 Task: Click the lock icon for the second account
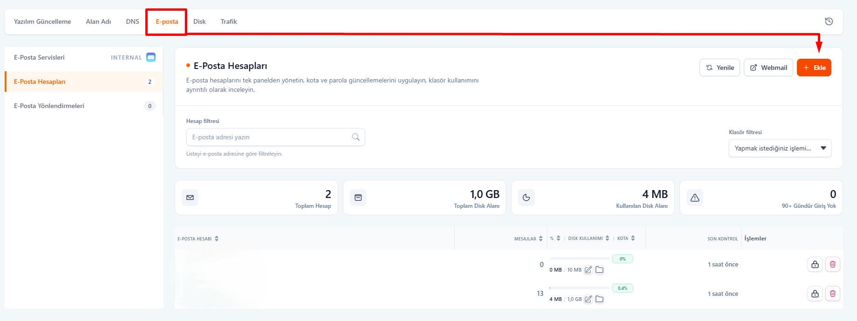point(815,294)
